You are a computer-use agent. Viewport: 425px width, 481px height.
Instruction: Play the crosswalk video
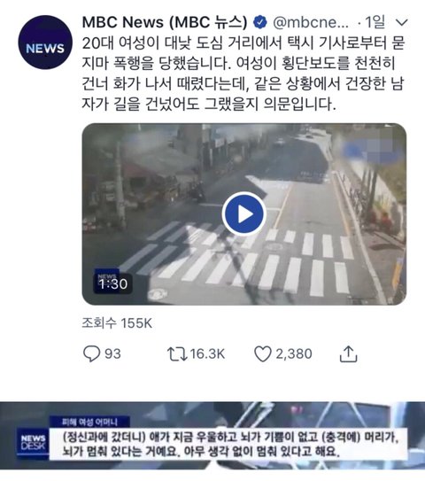pyautogui.click(x=244, y=213)
